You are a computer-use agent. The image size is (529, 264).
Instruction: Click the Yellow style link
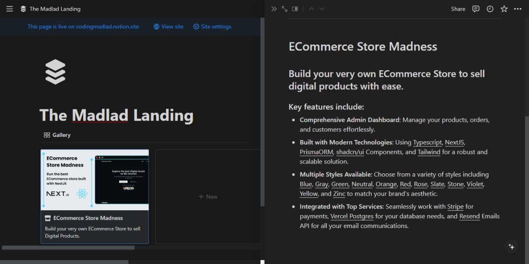click(x=309, y=194)
